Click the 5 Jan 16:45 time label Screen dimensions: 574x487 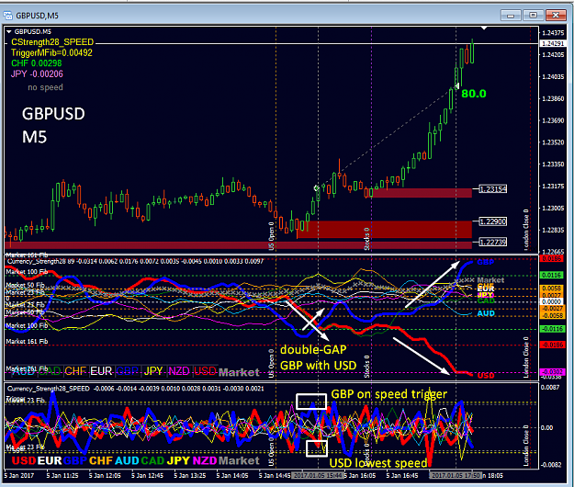402,476
